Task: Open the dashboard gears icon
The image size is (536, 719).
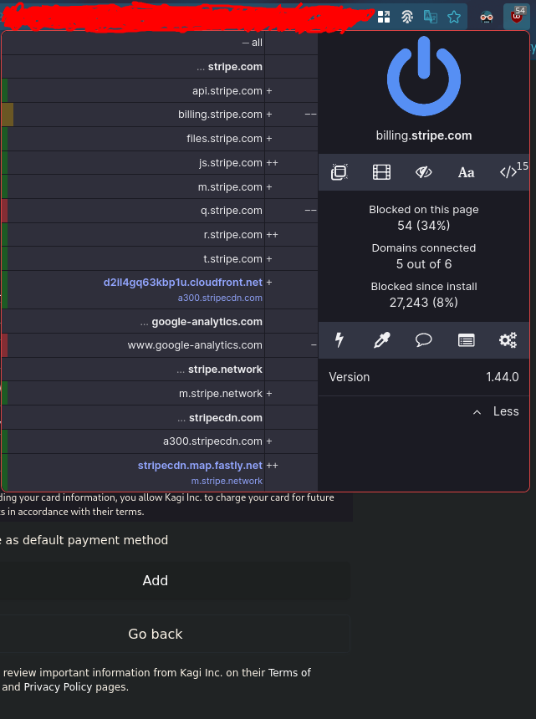Action: click(x=508, y=339)
